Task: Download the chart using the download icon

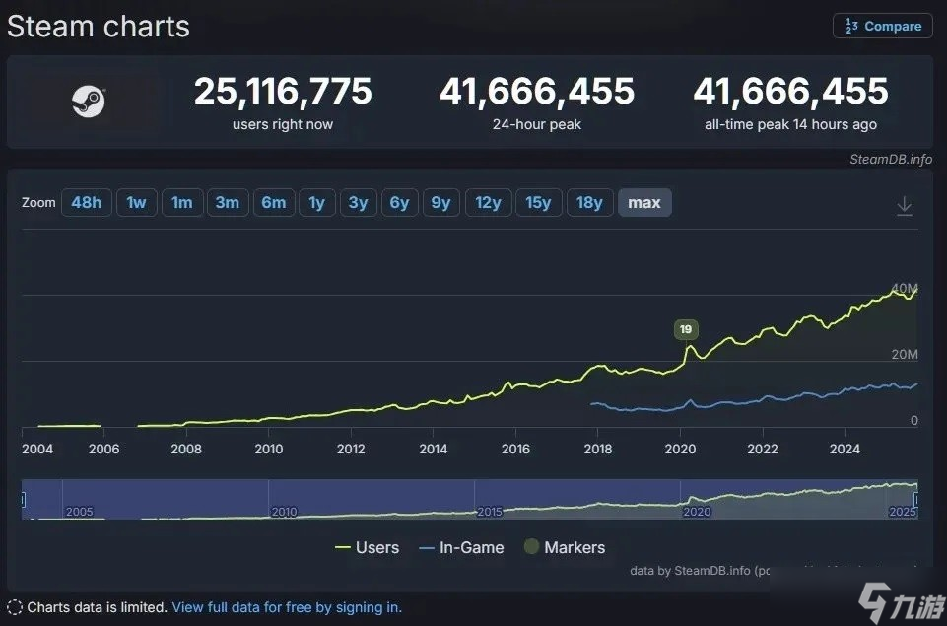Action: 904,206
